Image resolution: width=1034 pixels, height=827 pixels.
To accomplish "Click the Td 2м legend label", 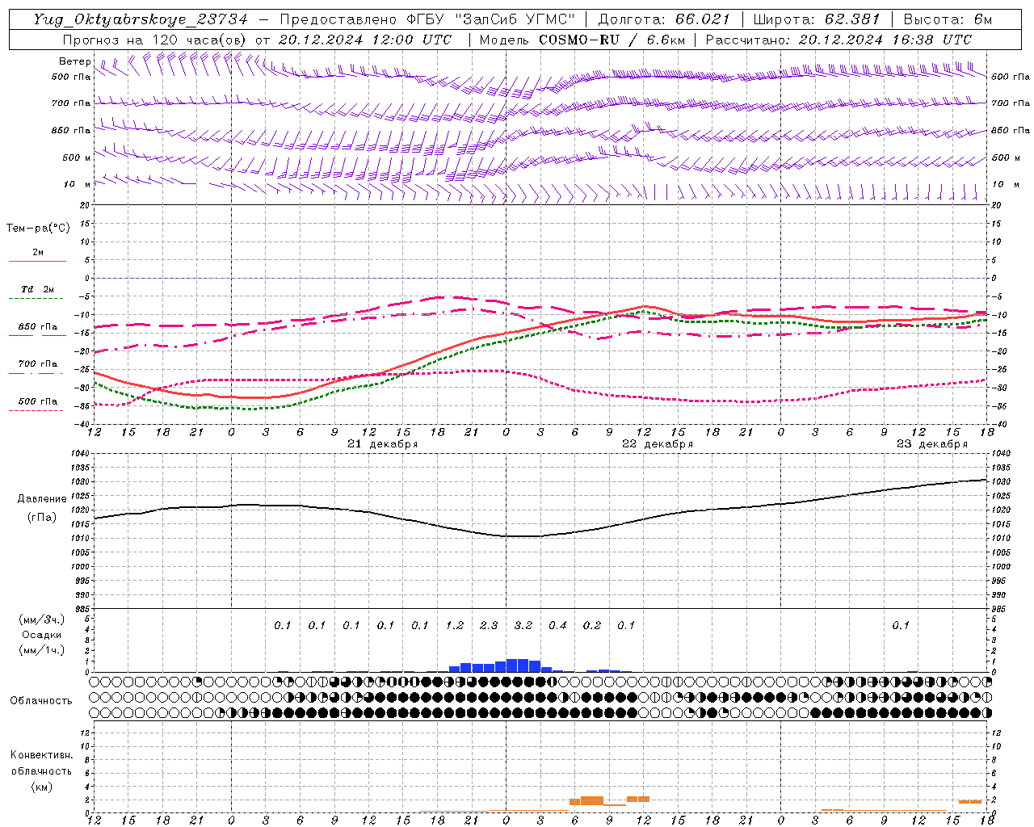I will coord(38,289).
